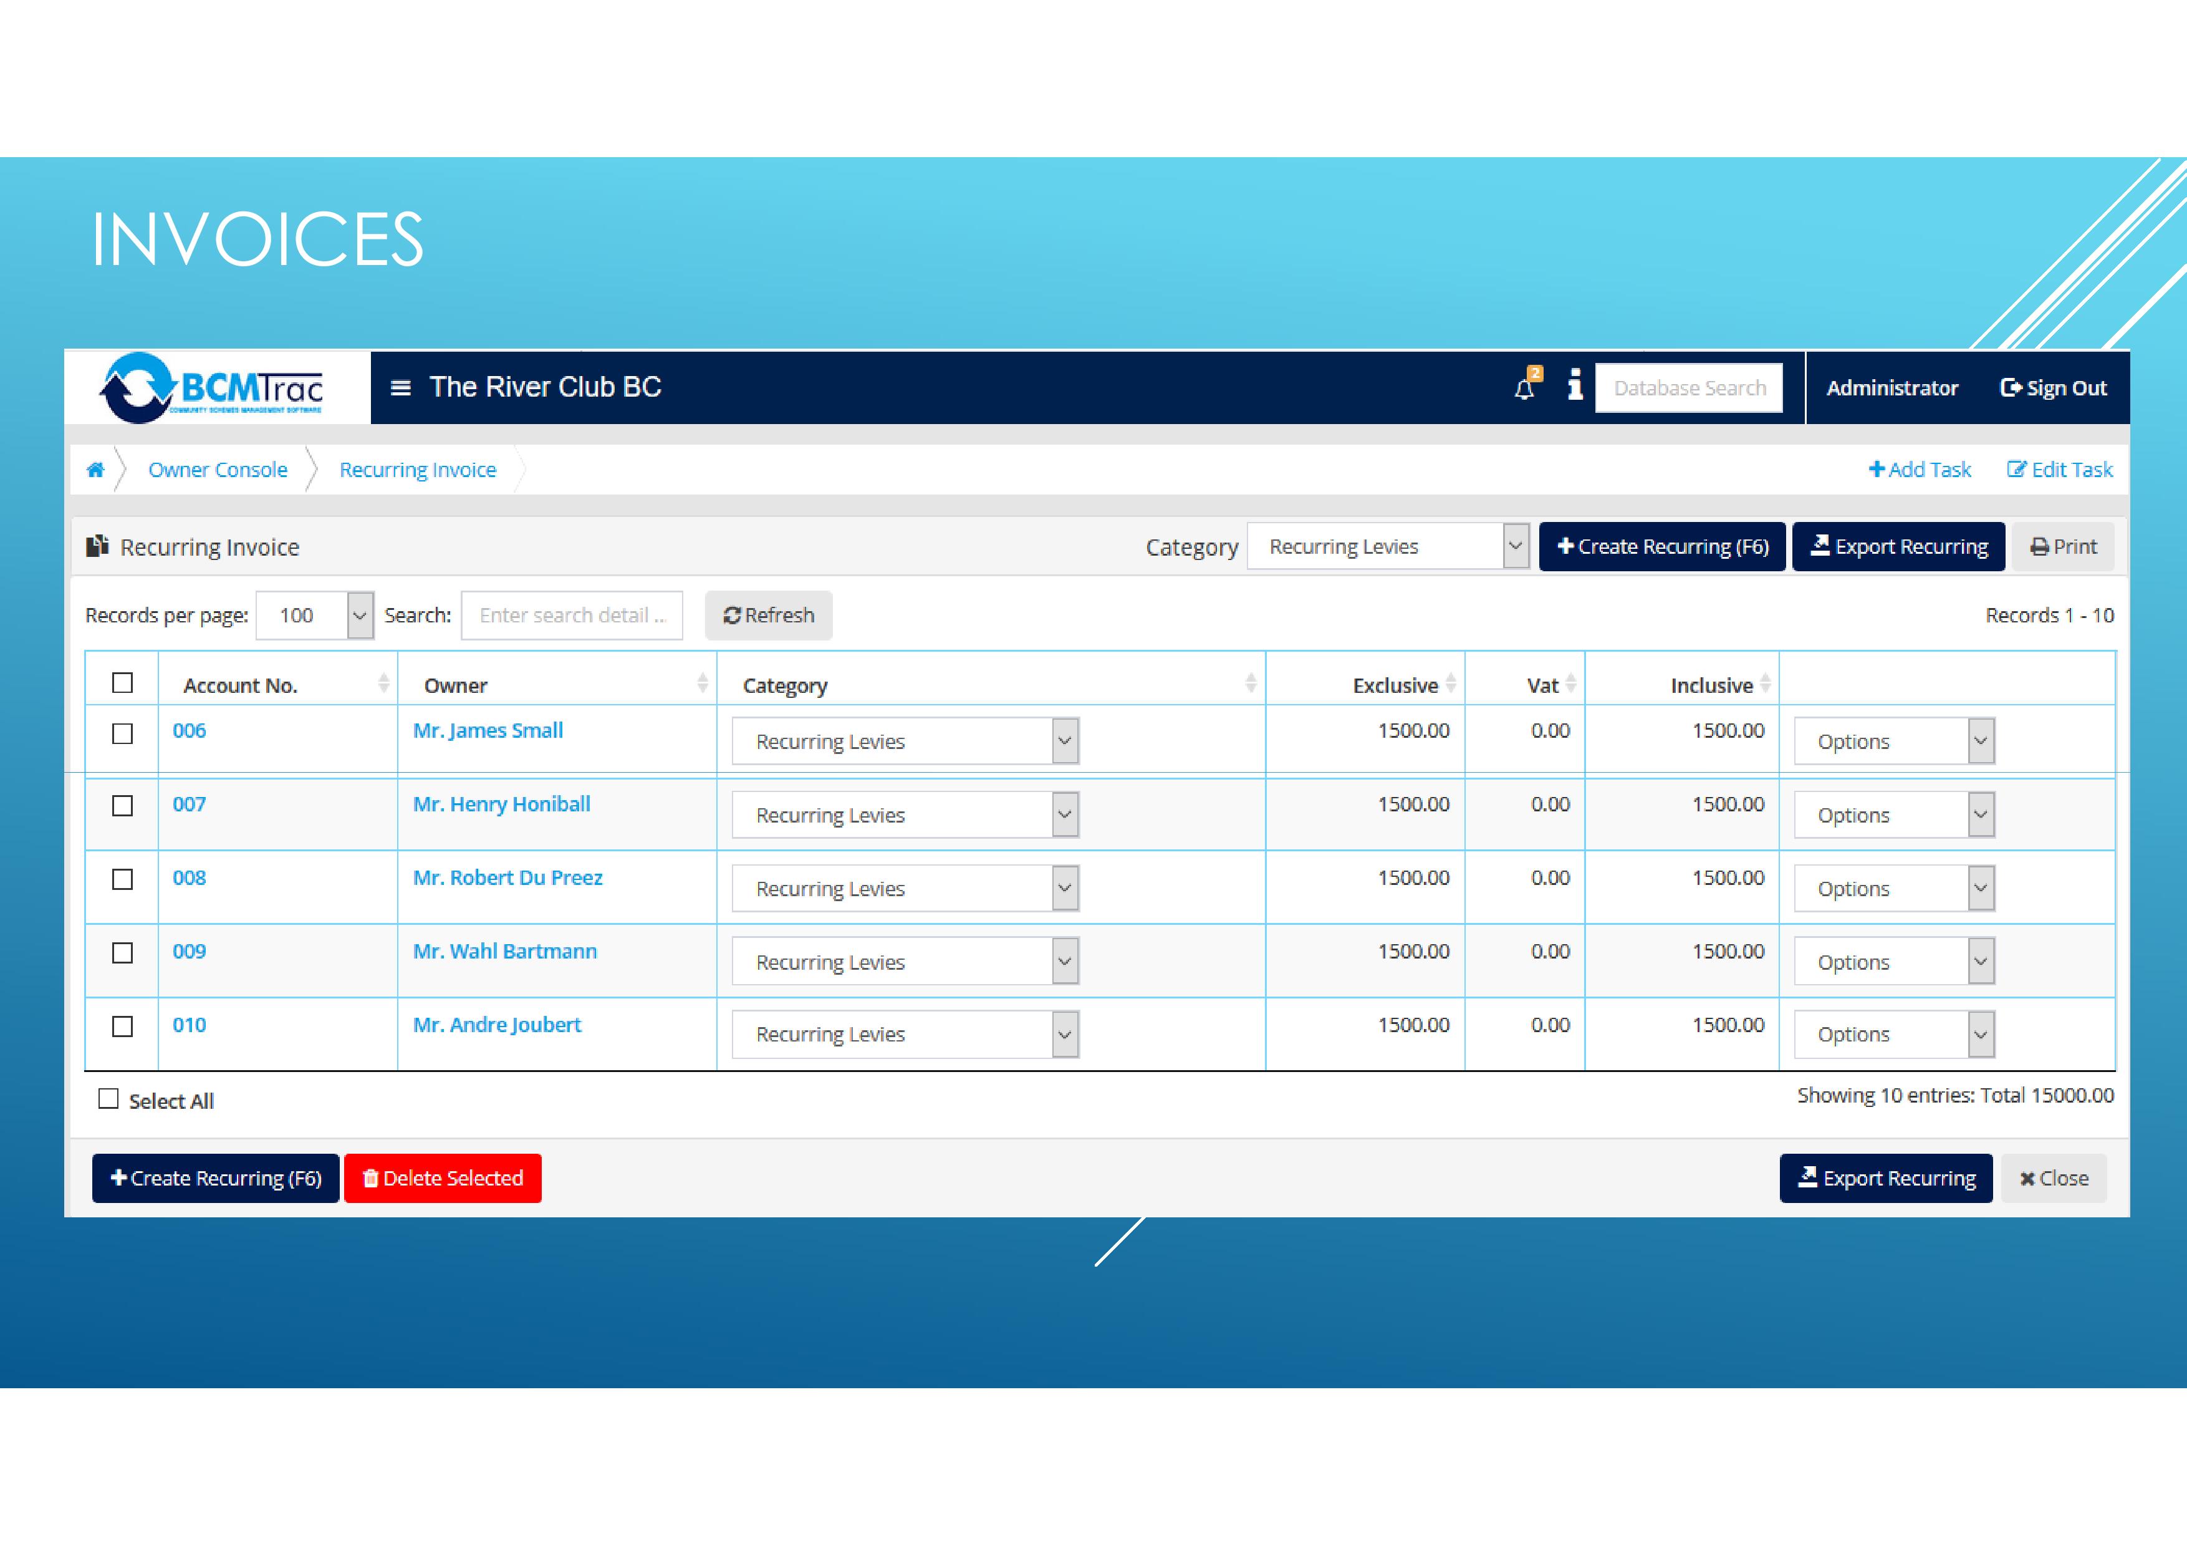Click 'Showing 10 entries: Total 15000.00' text
The height and width of the screenshot is (1546, 2187).
tap(1956, 1096)
